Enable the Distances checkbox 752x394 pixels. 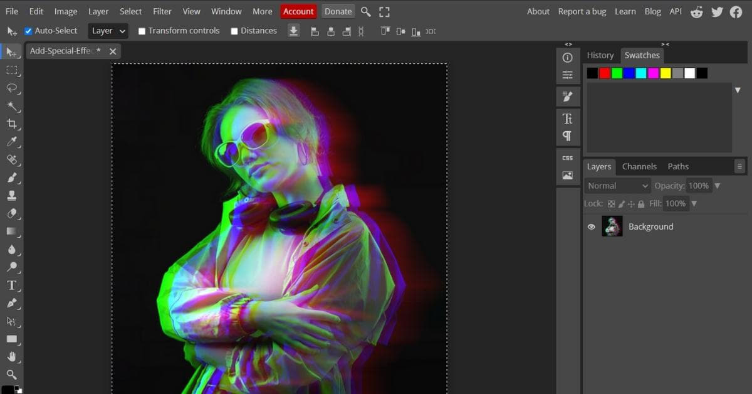(x=234, y=31)
